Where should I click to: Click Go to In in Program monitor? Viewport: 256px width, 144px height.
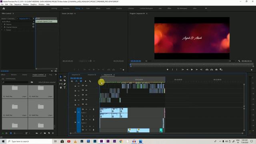[183, 70]
